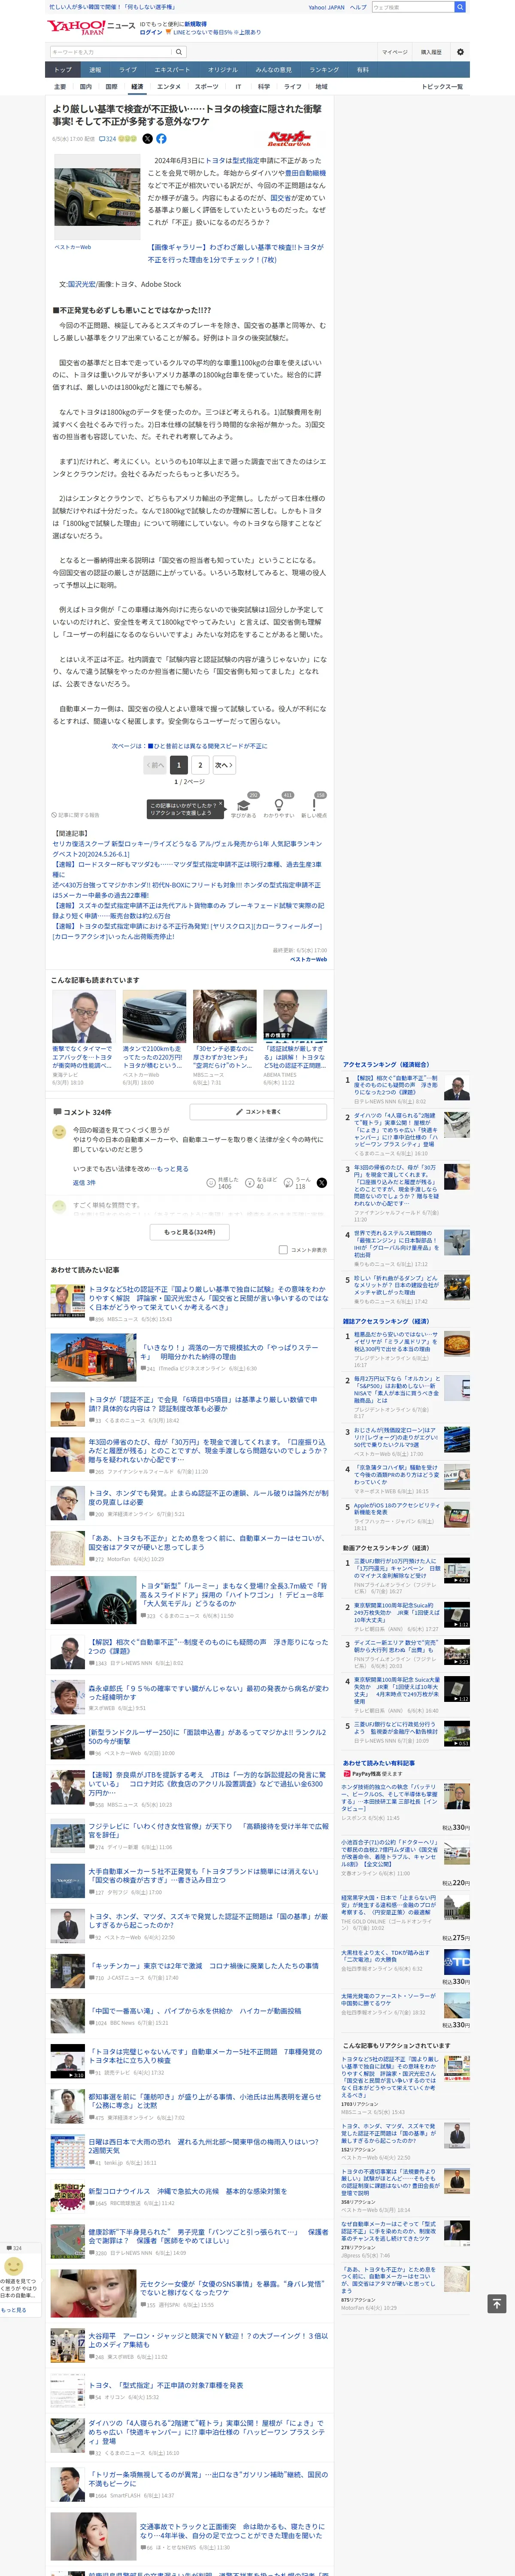Screen dimensions: 515x2576
Task: Click the 新しい視点 exclamation reaction
Action: tap(314, 806)
